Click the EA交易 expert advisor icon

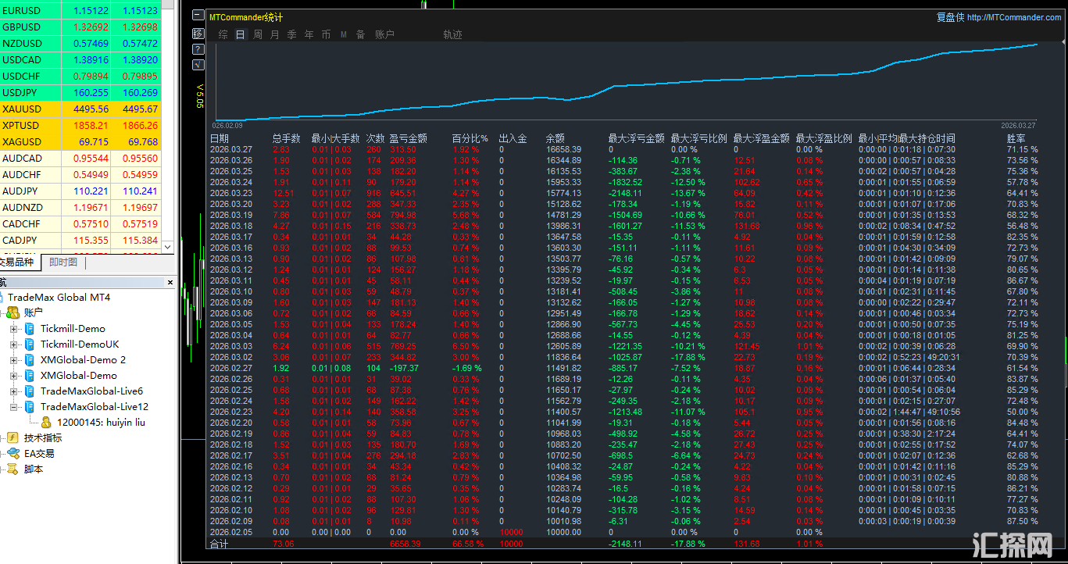click(x=13, y=454)
